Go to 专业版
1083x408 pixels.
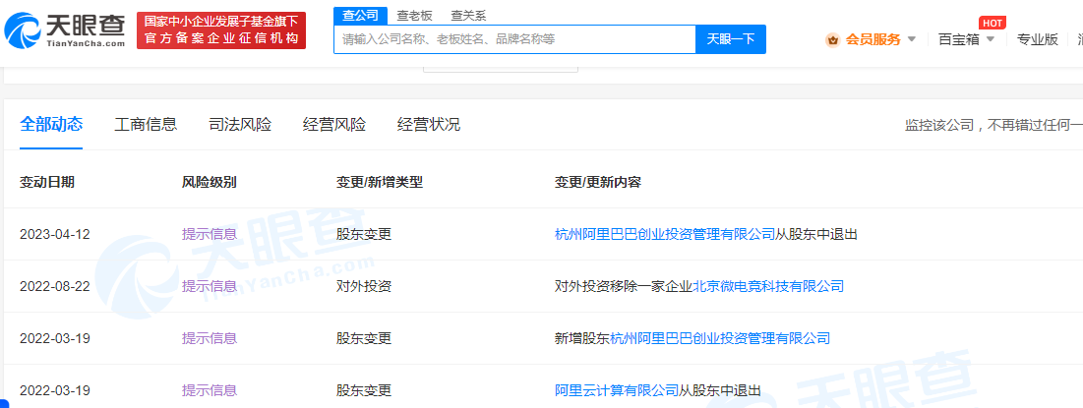pos(1038,39)
